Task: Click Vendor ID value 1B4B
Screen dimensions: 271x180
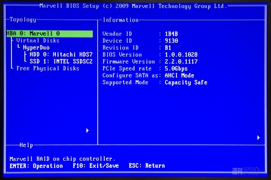Action: (x=171, y=34)
